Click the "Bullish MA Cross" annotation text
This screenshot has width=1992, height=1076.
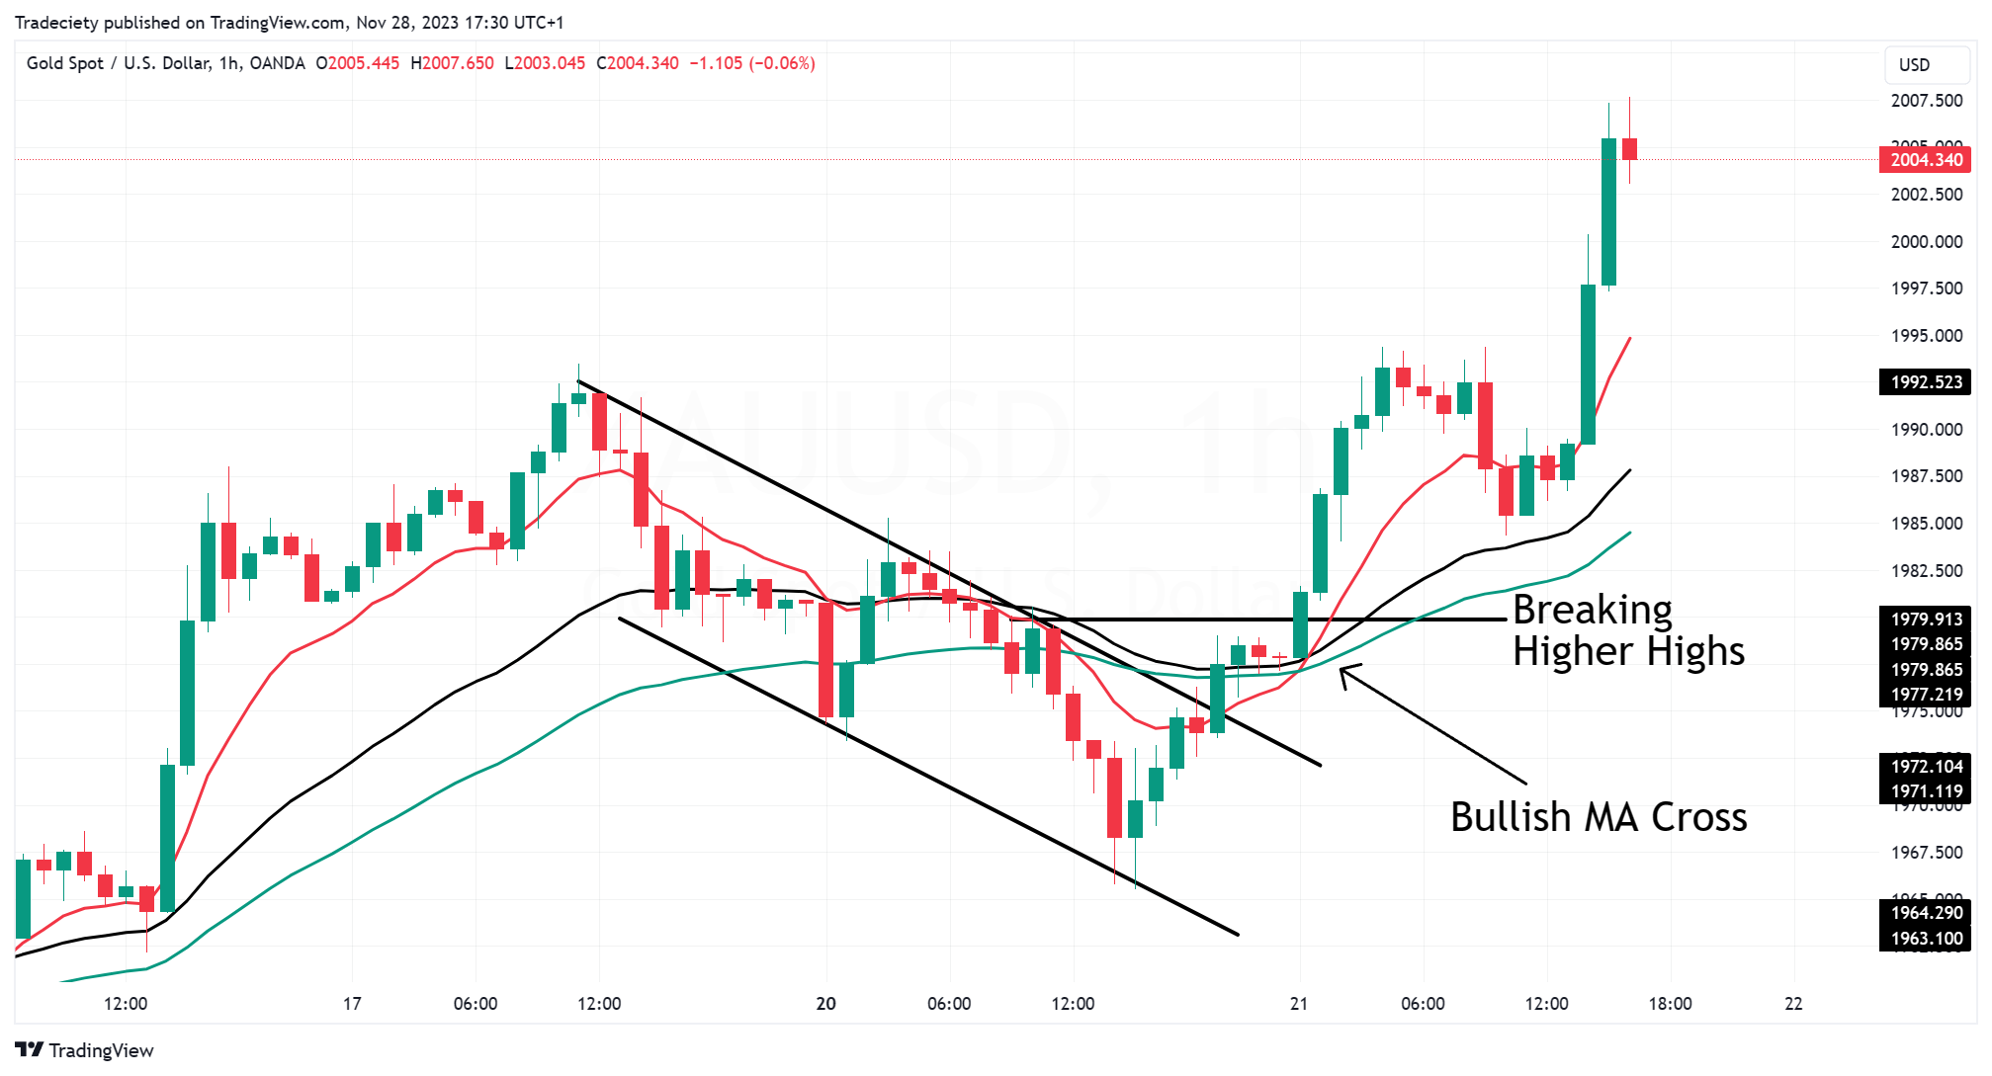coord(1598,817)
